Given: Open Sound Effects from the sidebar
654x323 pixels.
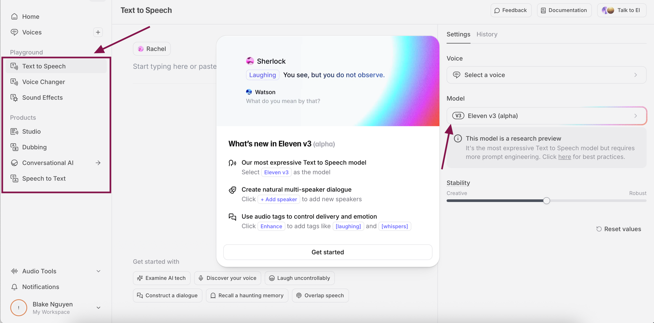Looking at the screenshot, I should 56,98.
